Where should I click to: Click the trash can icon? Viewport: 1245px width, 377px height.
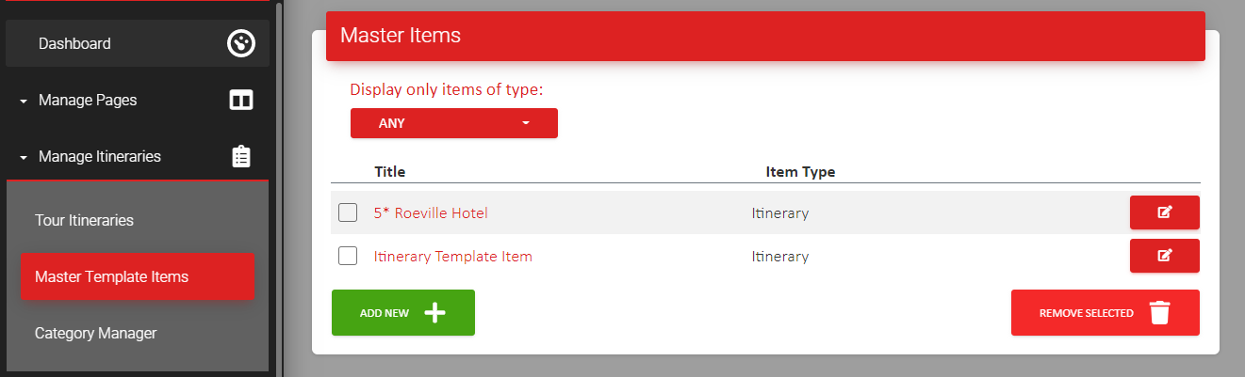(1159, 313)
